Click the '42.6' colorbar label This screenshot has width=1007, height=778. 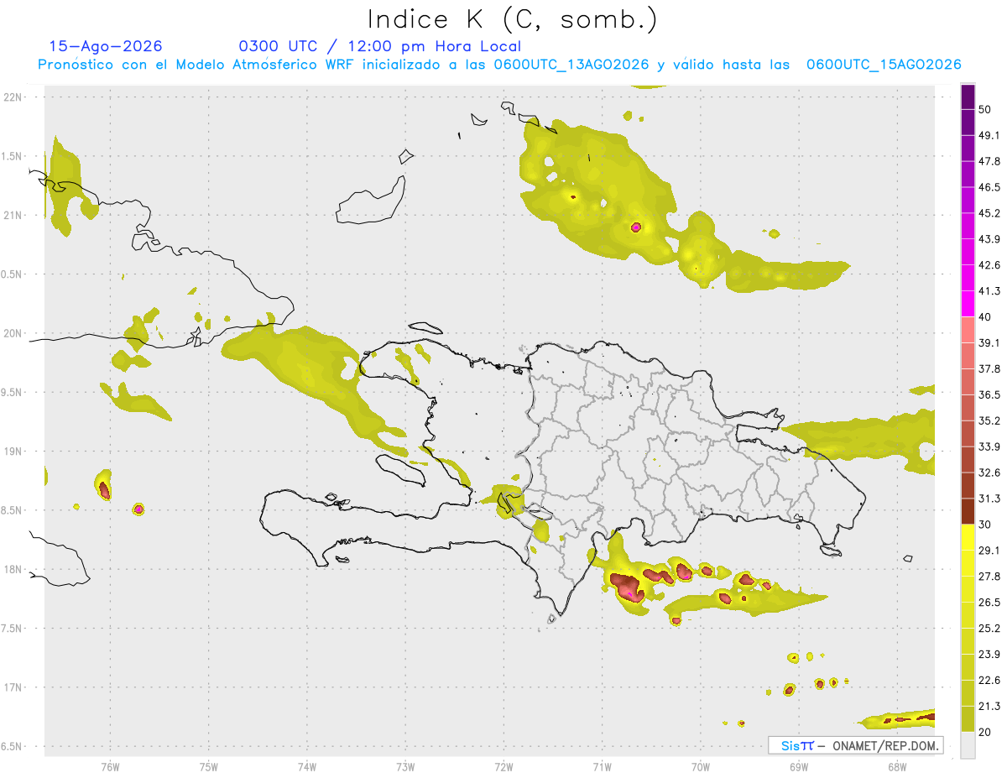point(989,265)
